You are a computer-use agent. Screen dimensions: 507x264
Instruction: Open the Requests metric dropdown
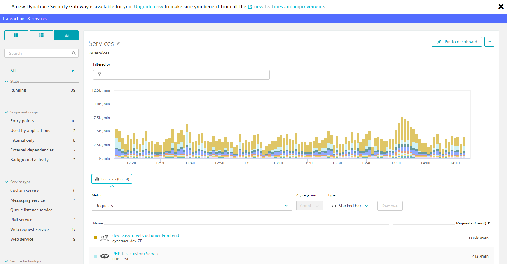pos(191,206)
